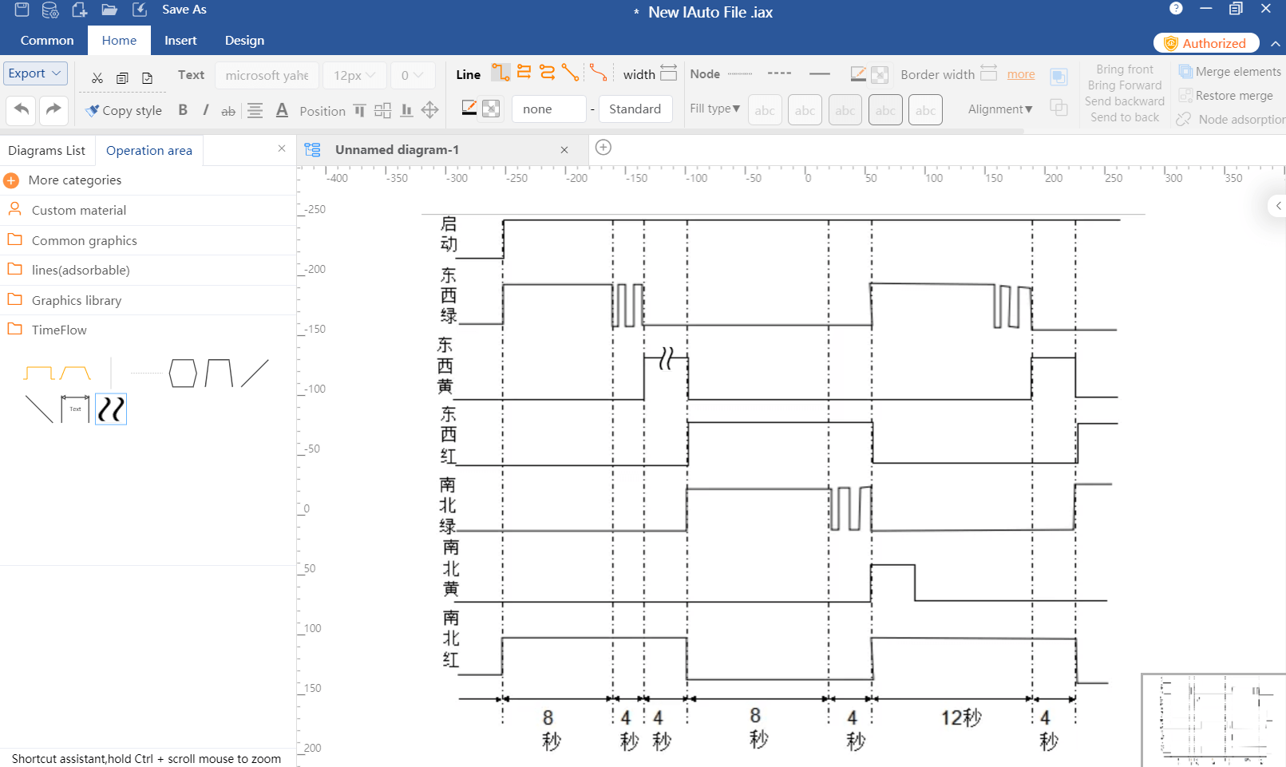Click the transparent line color swatch

click(x=491, y=108)
